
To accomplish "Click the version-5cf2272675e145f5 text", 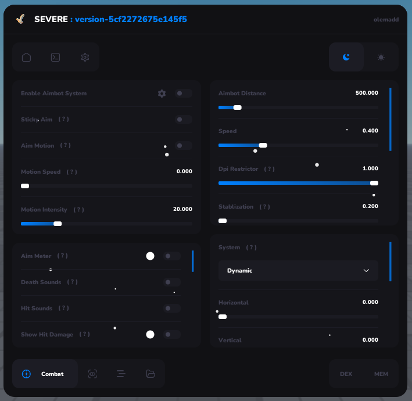I will (131, 19).
